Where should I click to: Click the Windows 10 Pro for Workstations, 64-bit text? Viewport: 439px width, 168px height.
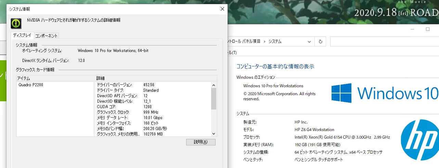[113, 51]
